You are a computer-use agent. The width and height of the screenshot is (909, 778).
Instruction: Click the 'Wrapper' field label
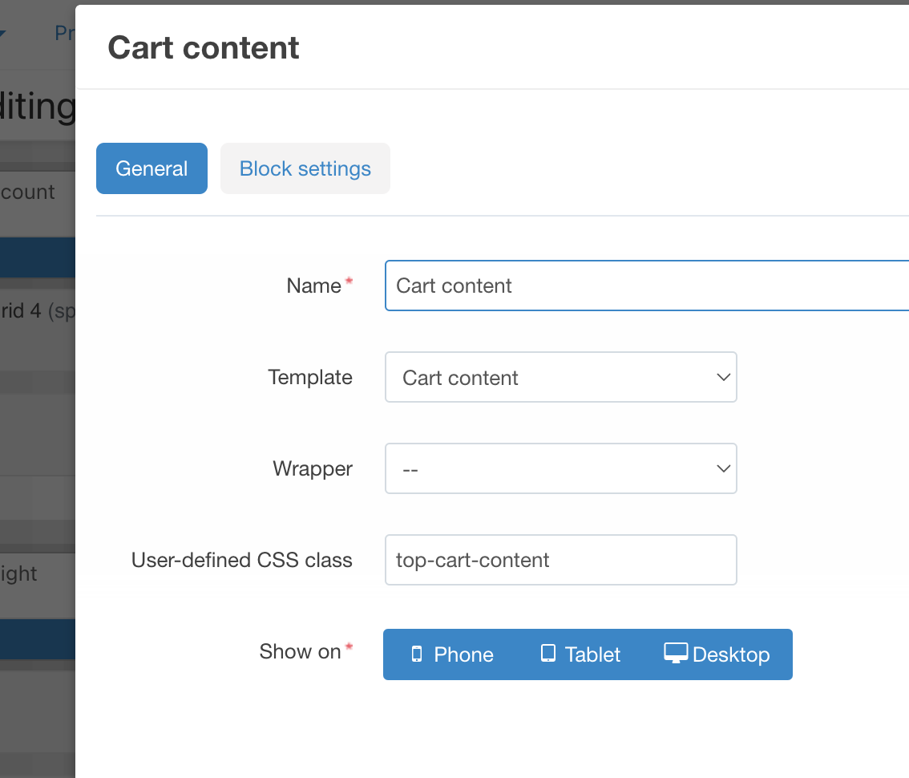click(x=313, y=468)
